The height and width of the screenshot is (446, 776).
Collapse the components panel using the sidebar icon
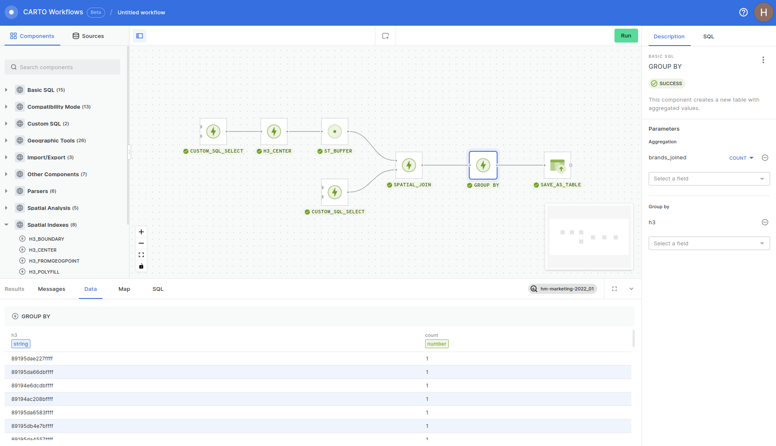pos(140,35)
